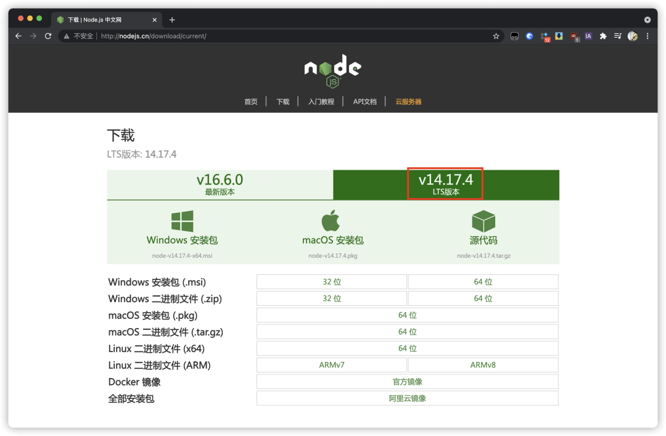The height and width of the screenshot is (436, 666).
Task: Open the extensions puzzle icon
Action: tap(602, 36)
